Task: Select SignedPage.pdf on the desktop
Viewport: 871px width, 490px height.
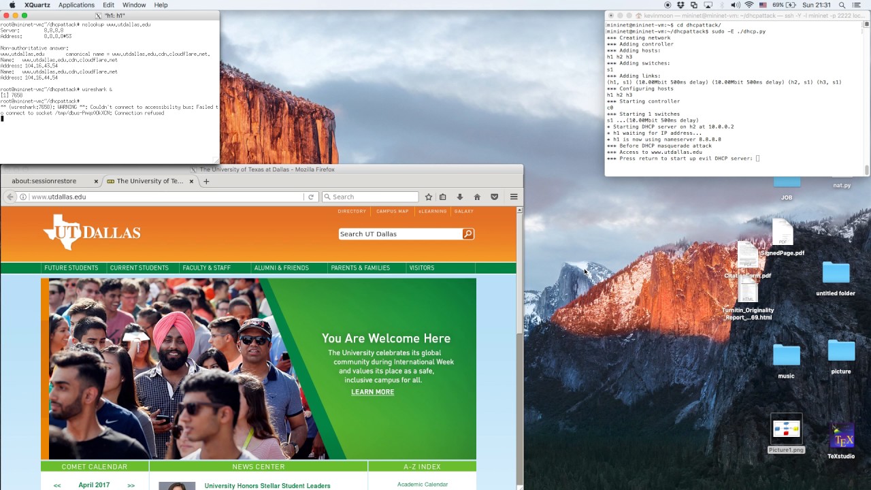Action: coord(783,238)
